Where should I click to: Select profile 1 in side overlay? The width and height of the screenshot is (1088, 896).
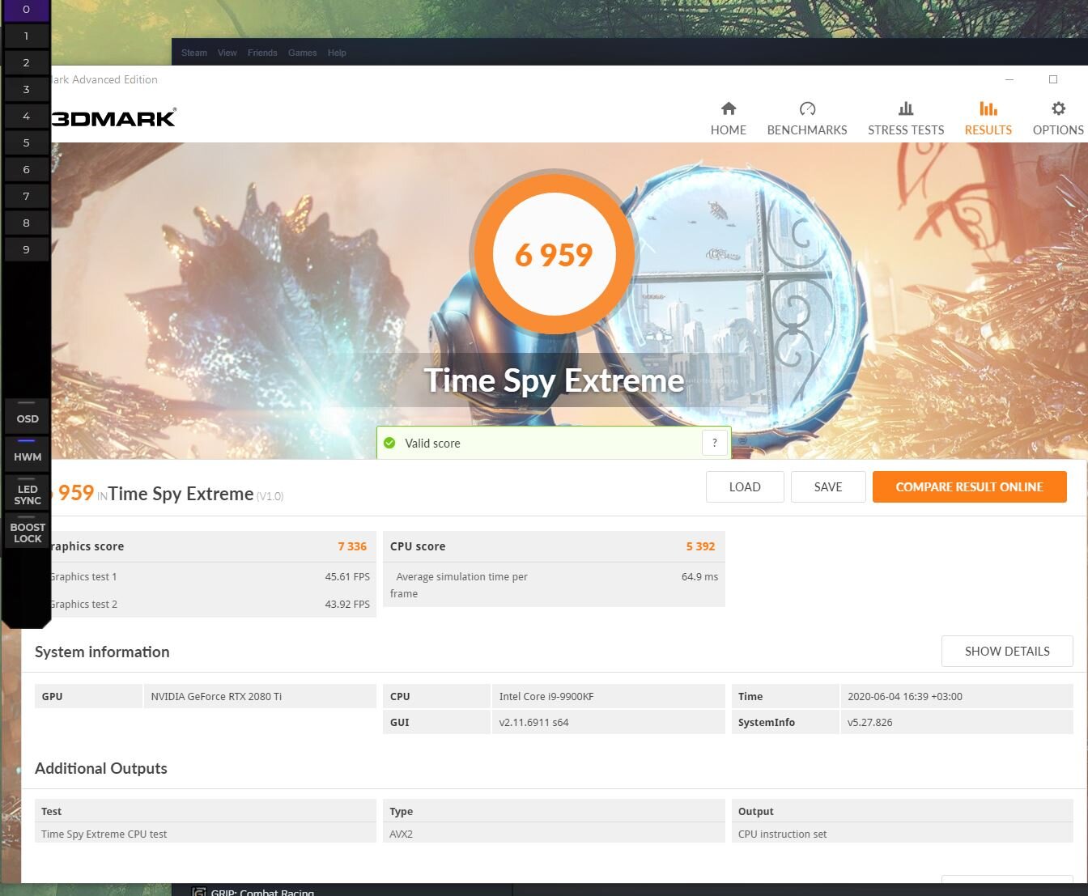point(26,36)
